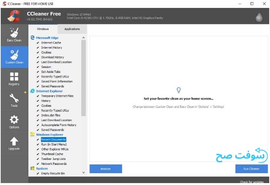Viewport: 270px width, 185px height.
Task: Click the Intel Core CPU info line
Action: click(x=115, y=18)
